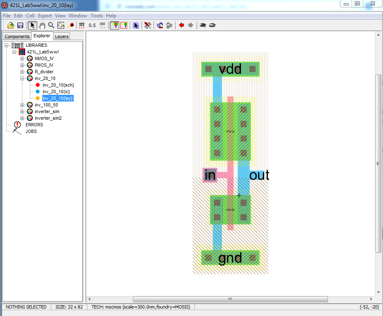Open the Tools menu
The image size is (383, 316).
pos(96,16)
